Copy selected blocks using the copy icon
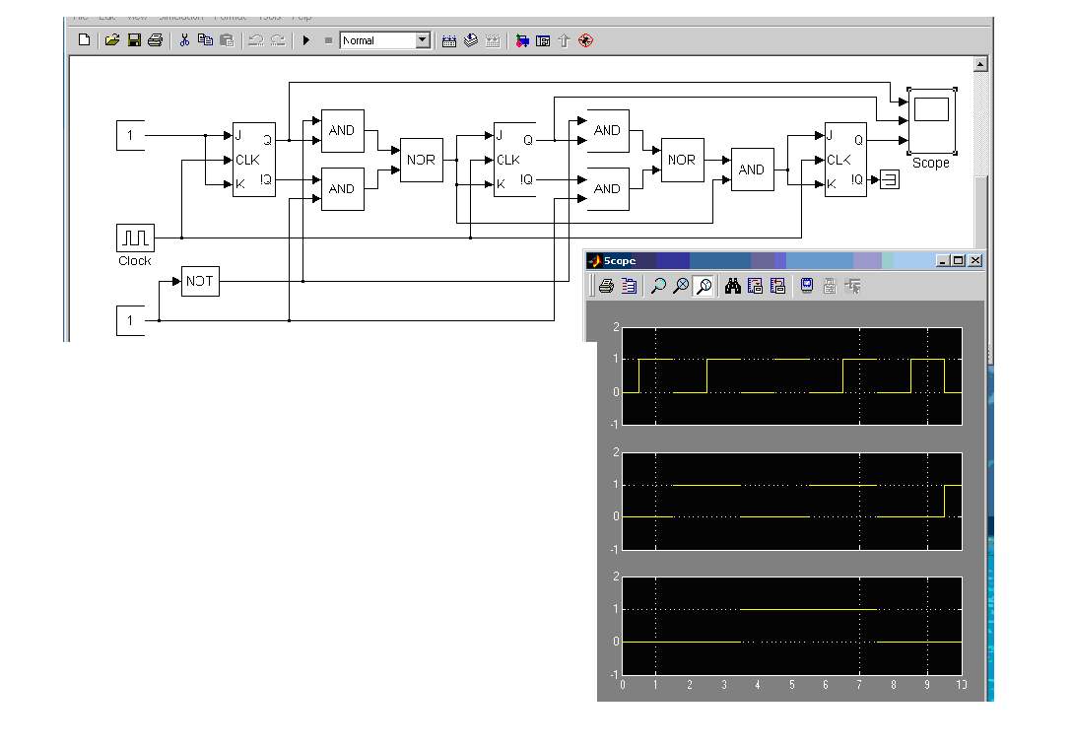 205,40
